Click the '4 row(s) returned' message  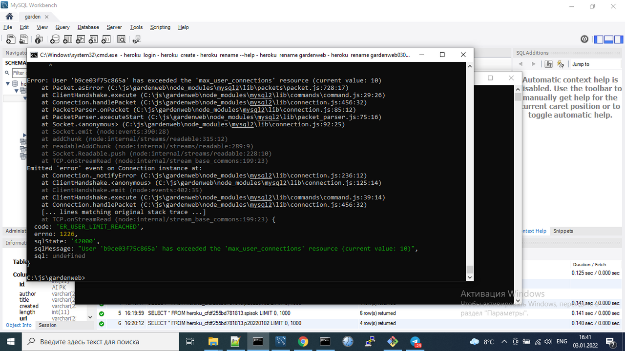coord(377,323)
